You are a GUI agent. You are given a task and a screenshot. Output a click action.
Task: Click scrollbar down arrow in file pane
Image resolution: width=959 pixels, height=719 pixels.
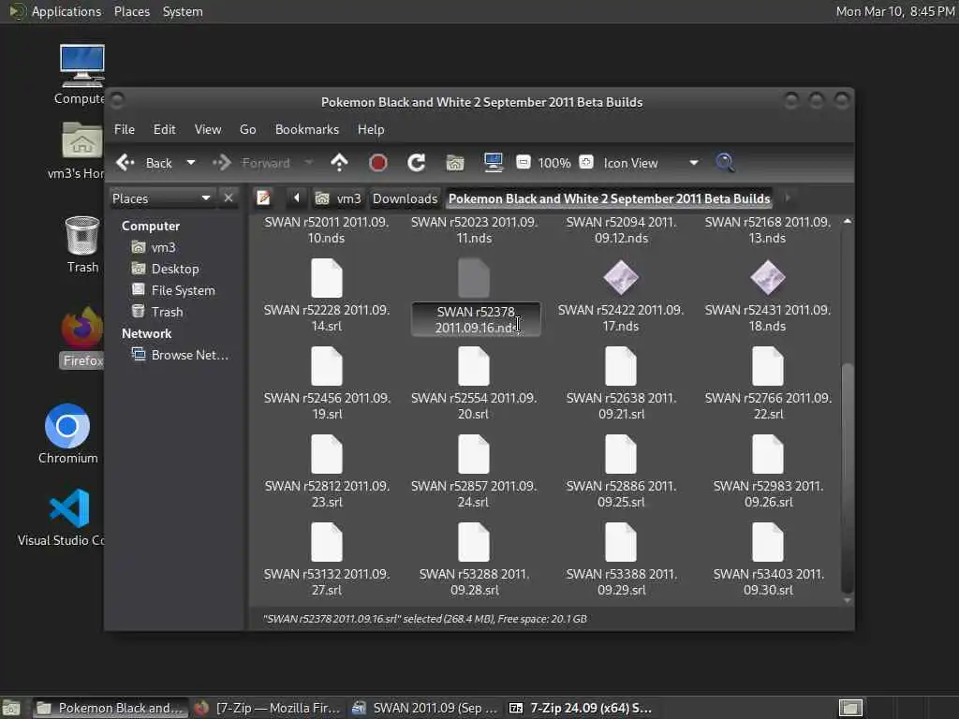pos(847,600)
